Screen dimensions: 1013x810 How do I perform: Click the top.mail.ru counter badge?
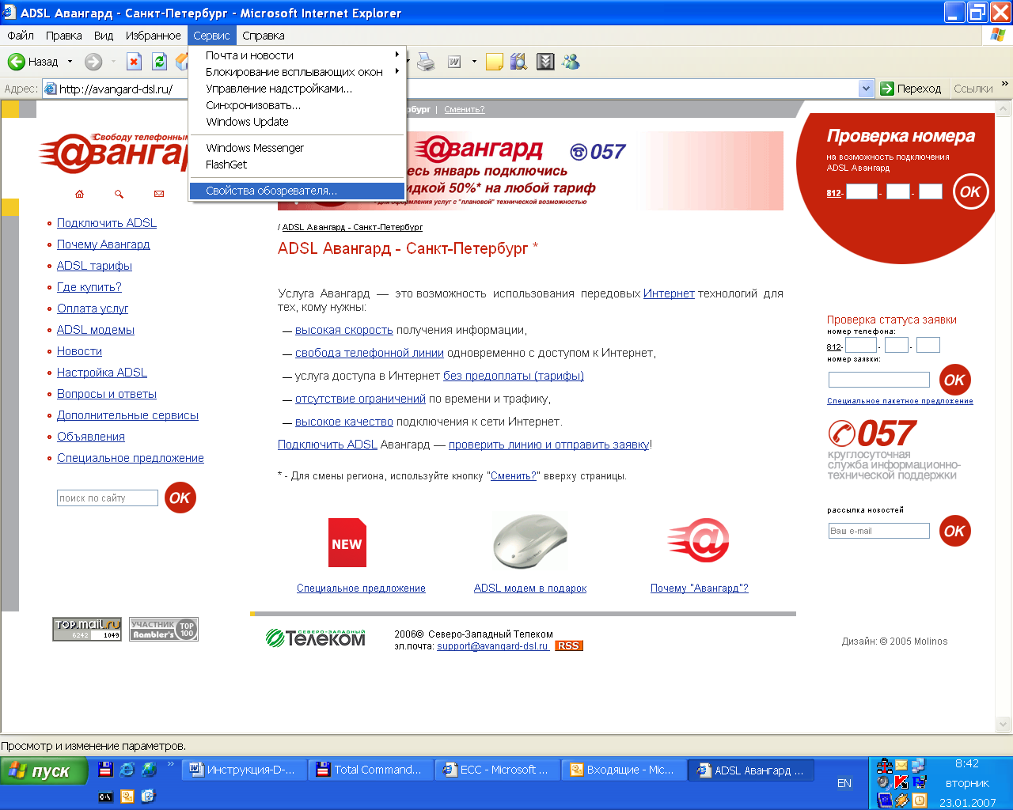click(87, 629)
